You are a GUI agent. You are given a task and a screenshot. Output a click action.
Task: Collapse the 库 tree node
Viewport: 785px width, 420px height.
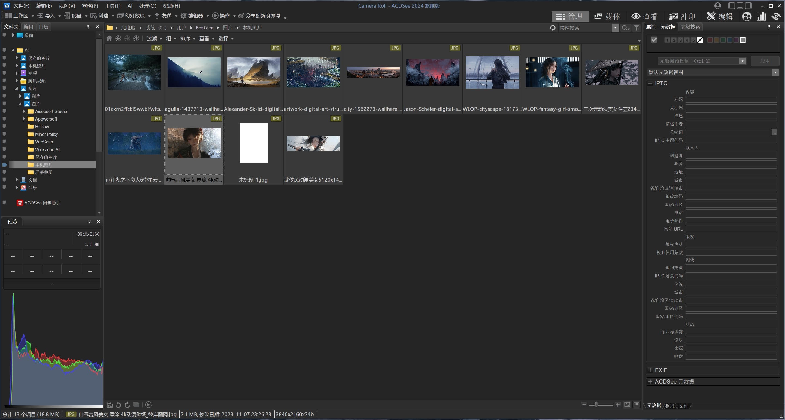coord(13,50)
